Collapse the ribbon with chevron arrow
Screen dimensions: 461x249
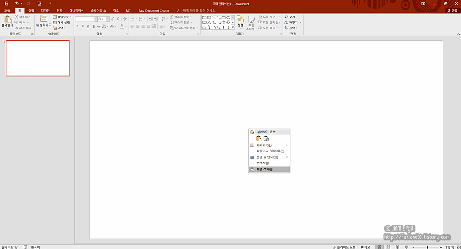point(458,34)
